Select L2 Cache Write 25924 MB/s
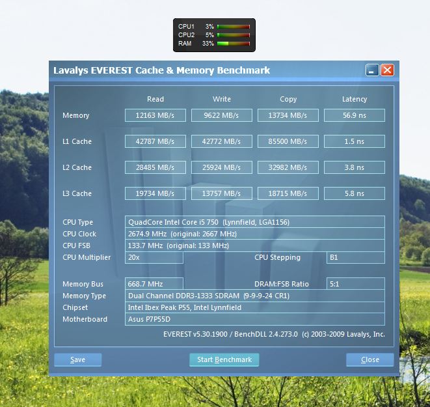Screen dimensions: 430x407 [x=222, y=167]
